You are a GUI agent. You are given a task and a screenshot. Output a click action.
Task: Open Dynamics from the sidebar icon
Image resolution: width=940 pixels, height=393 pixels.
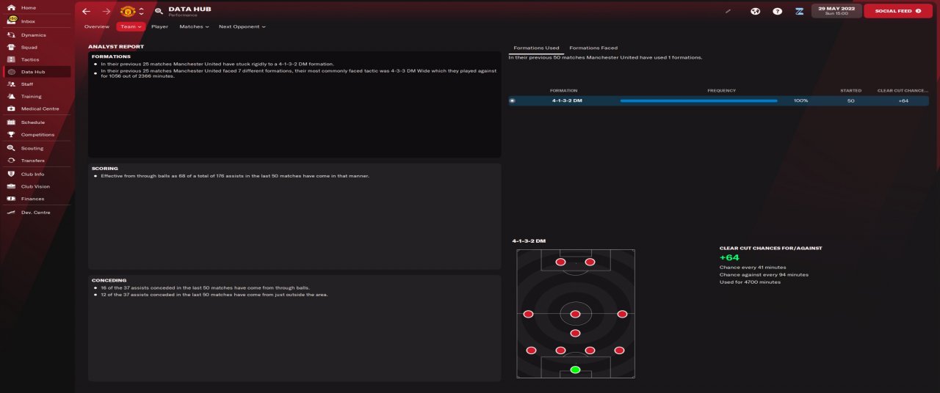point(11,34)
